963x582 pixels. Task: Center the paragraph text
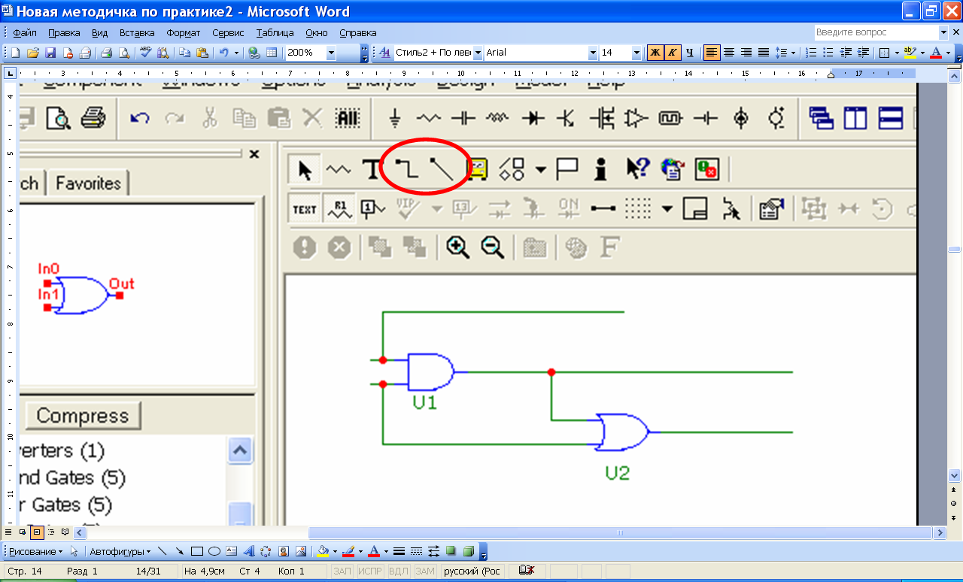coord(729,53)
